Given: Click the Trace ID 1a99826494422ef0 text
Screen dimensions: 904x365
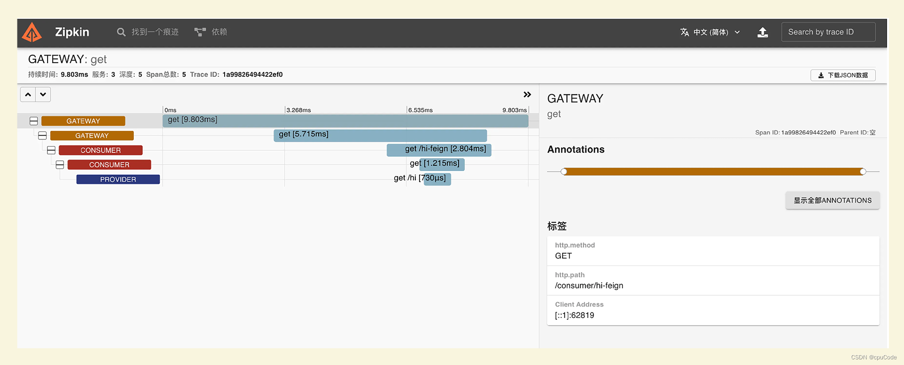Looking at the screenshot, I should click(252, 74).
